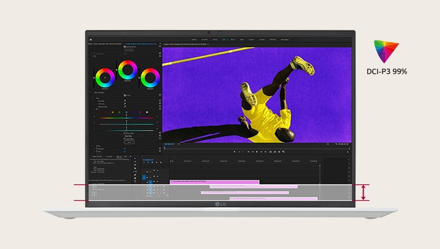Pick the Set color eyedropper
The image size is (440, 249).
coord(125,101)
